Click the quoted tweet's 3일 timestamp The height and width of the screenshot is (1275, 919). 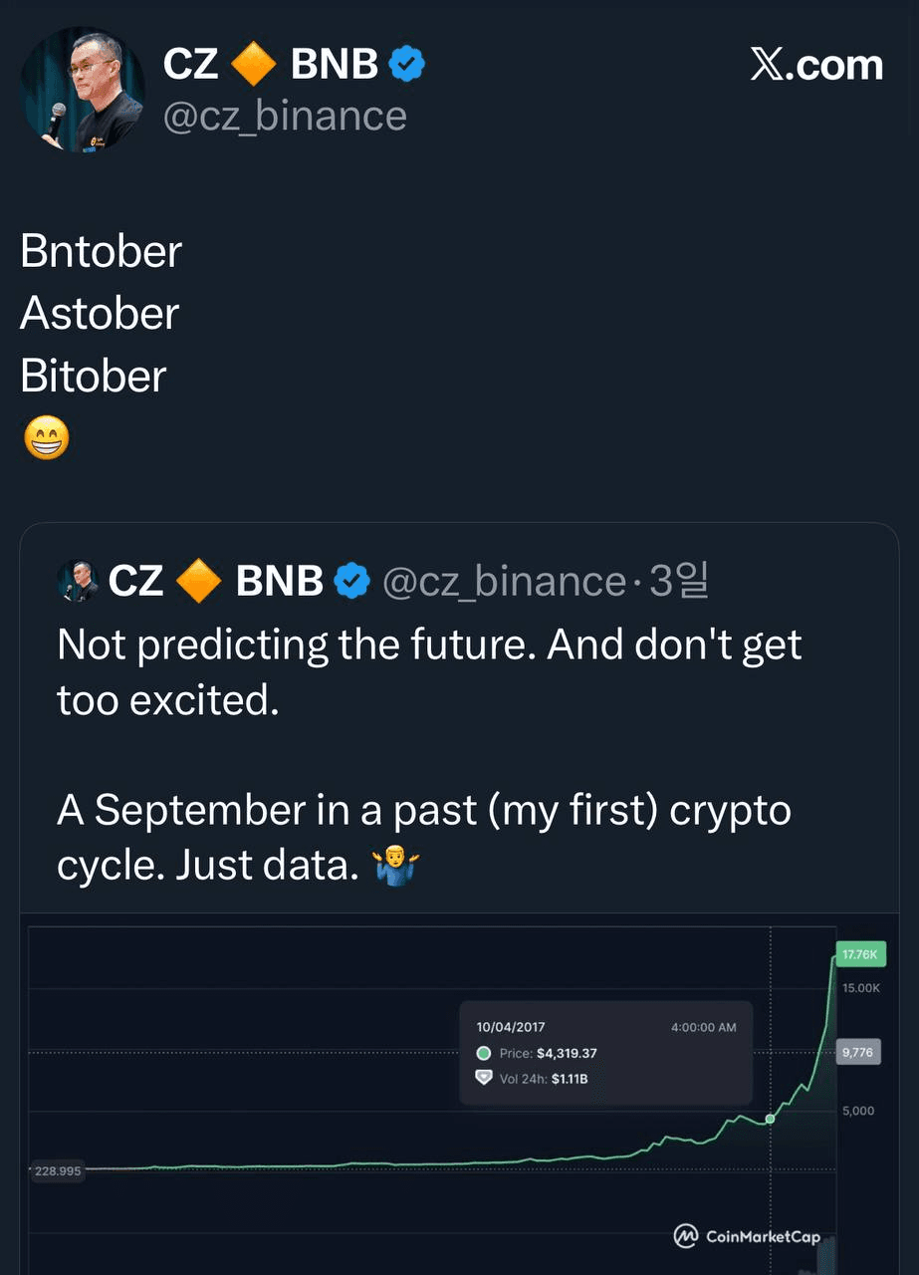point(678,581)
